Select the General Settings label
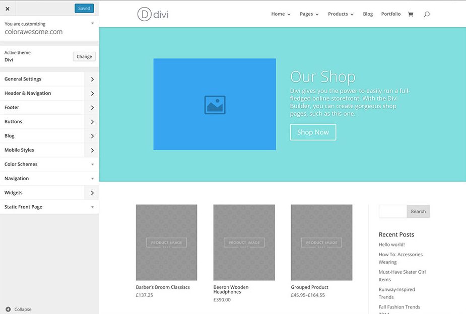 tap(23, 79)
